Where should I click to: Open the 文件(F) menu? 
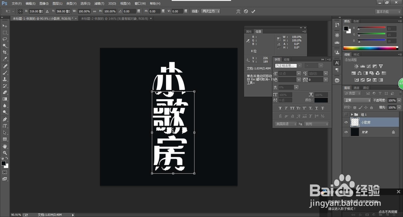tap(17, 4)
